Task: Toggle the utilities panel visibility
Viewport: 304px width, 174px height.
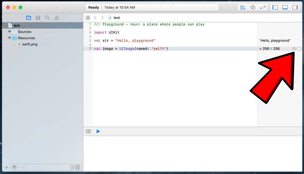Action: click(295, 7)
